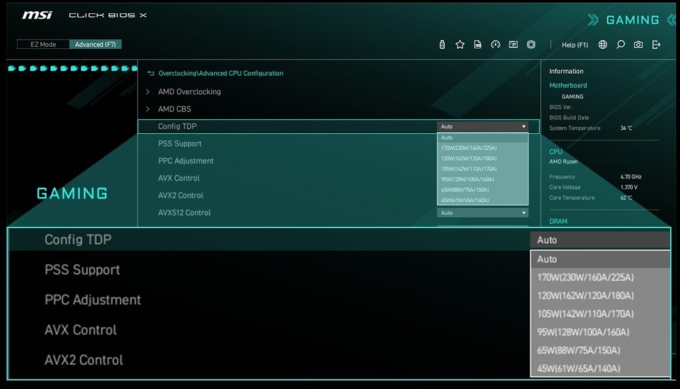The width and height of the screenshot is (680, 389).
Task: Choose 65W(88W/75A/150A) in the small unmagnified list
Action: point(483,190)
